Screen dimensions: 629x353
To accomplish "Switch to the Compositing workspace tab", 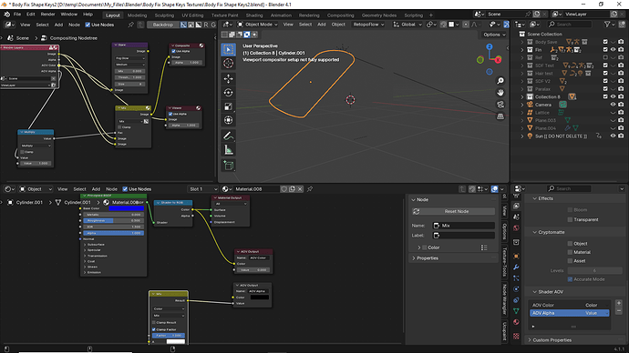I will [x=341, y=15].
